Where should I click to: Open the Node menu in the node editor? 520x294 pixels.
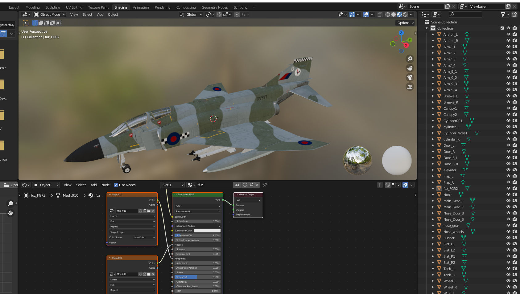(105, 185)
